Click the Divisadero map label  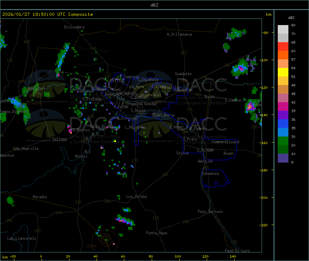[x=74, y=27]
